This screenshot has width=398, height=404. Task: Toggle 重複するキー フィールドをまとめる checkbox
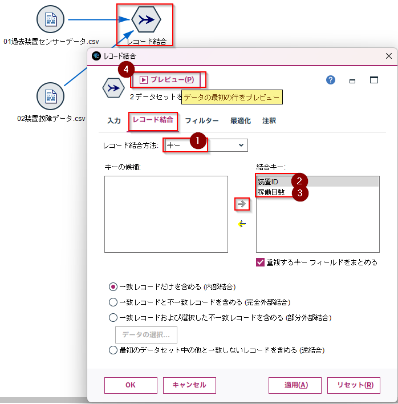coord(260,262)
